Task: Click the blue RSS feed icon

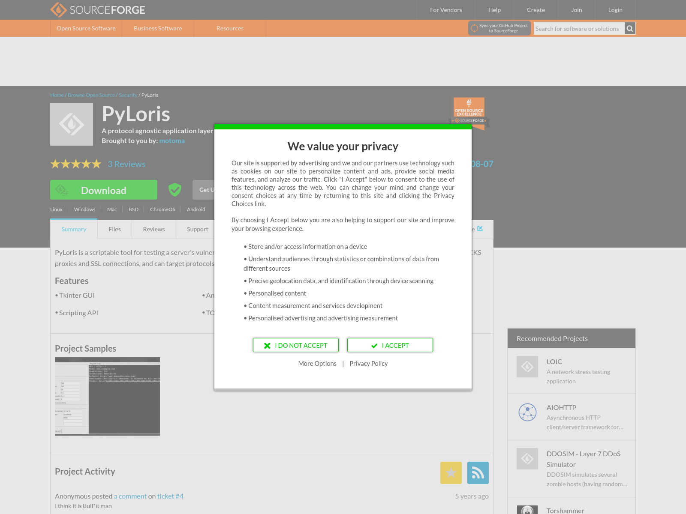Action: pyautogui.click(x=478, y=473)
